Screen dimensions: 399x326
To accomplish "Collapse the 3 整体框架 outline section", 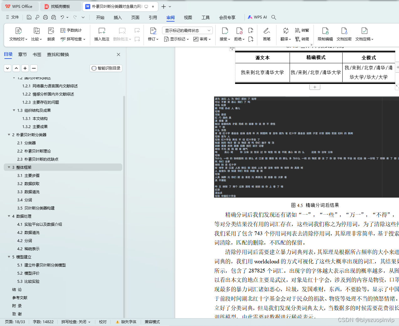I will point(9,167).
